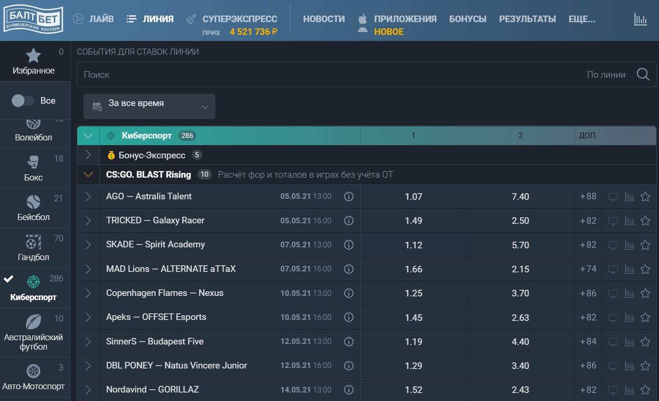The image size is (659, 401).
Task: Collapse the CS:GO. BLAST Rising league
Action: point(88,175)
